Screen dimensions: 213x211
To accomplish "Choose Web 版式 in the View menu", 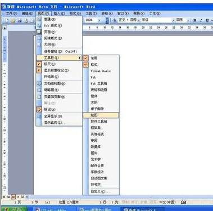I will [60, 26].
